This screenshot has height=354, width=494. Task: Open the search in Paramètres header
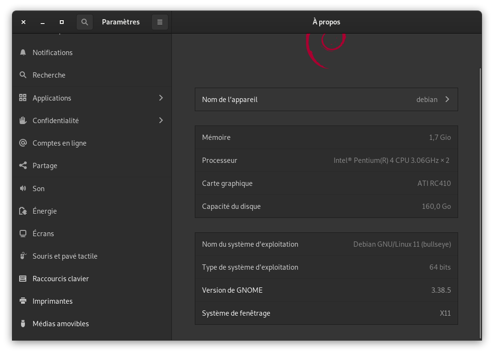point(84,22)
